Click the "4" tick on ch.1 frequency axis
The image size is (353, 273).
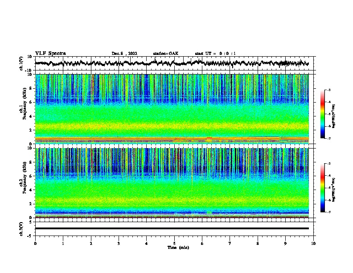[31, 116]
